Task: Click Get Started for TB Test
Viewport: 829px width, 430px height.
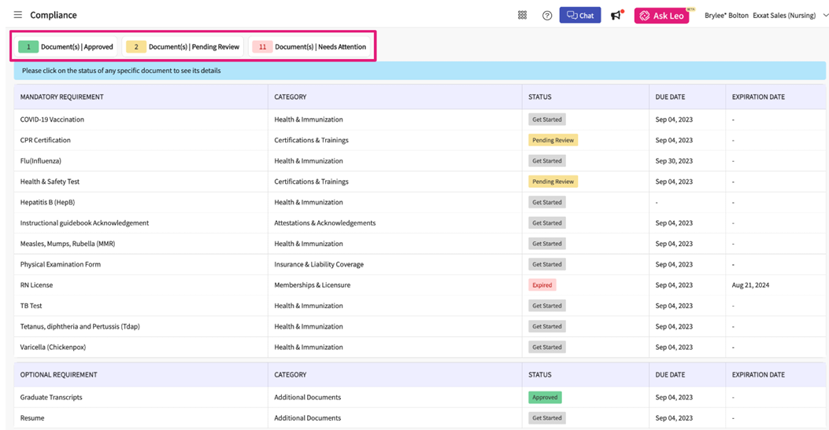Action: click(546, 306)
